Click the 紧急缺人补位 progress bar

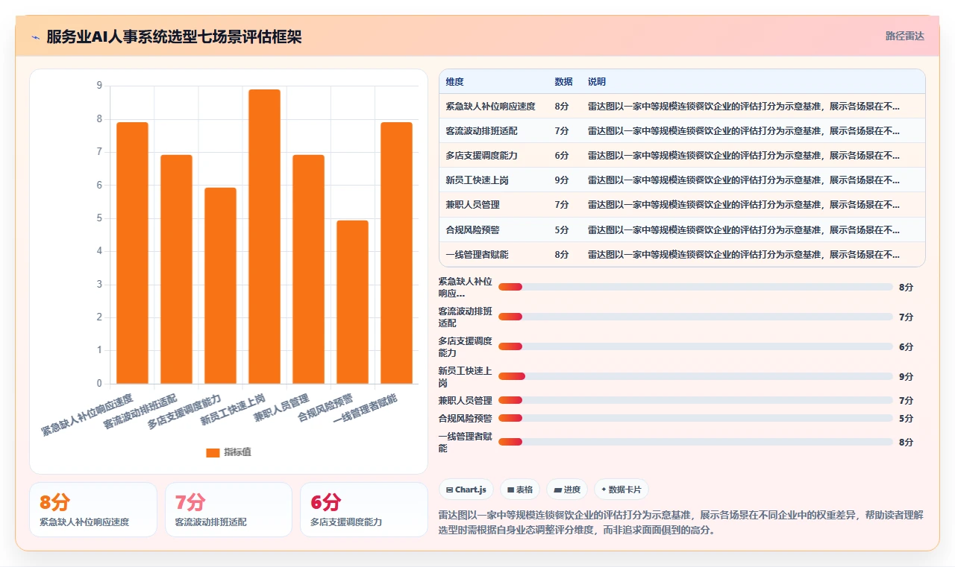tap(695, 287)
